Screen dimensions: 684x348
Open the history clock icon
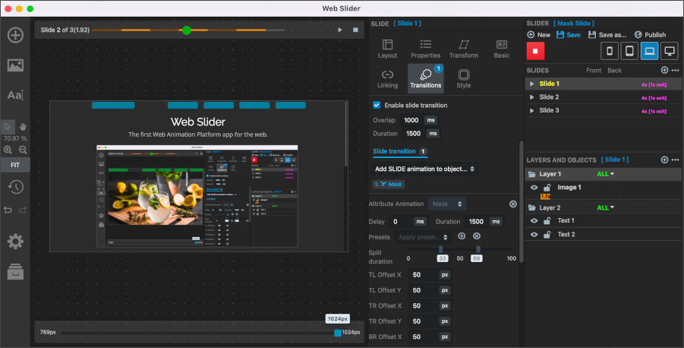[x=15, y=187]
